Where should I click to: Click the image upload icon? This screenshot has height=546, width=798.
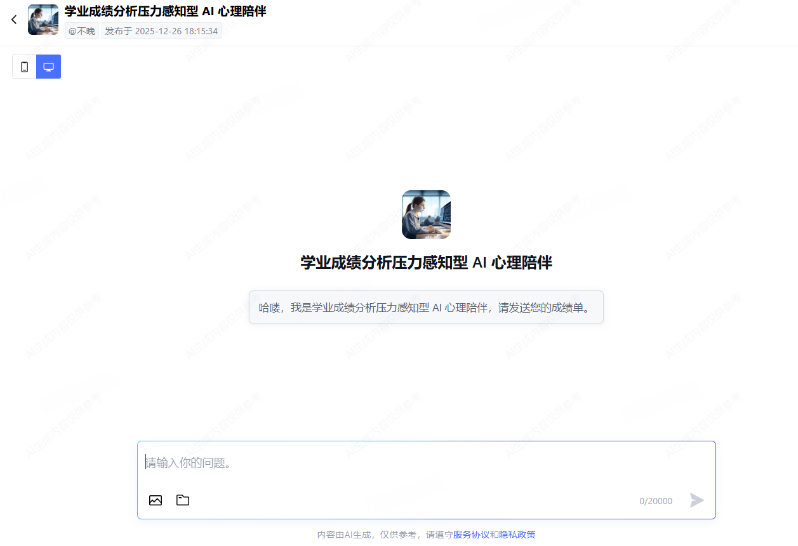point(155,500)
